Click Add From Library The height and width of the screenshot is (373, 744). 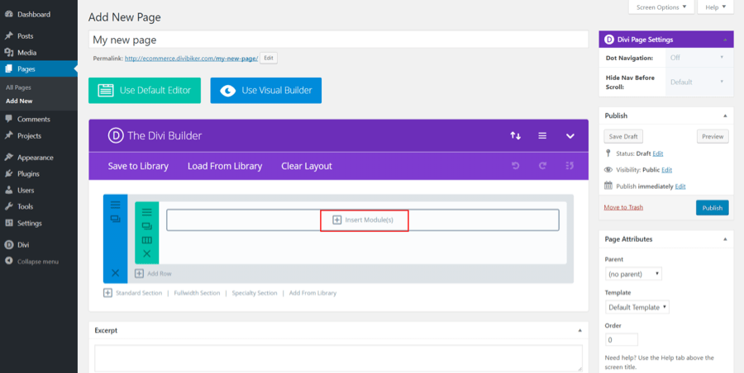pos(312,293)
